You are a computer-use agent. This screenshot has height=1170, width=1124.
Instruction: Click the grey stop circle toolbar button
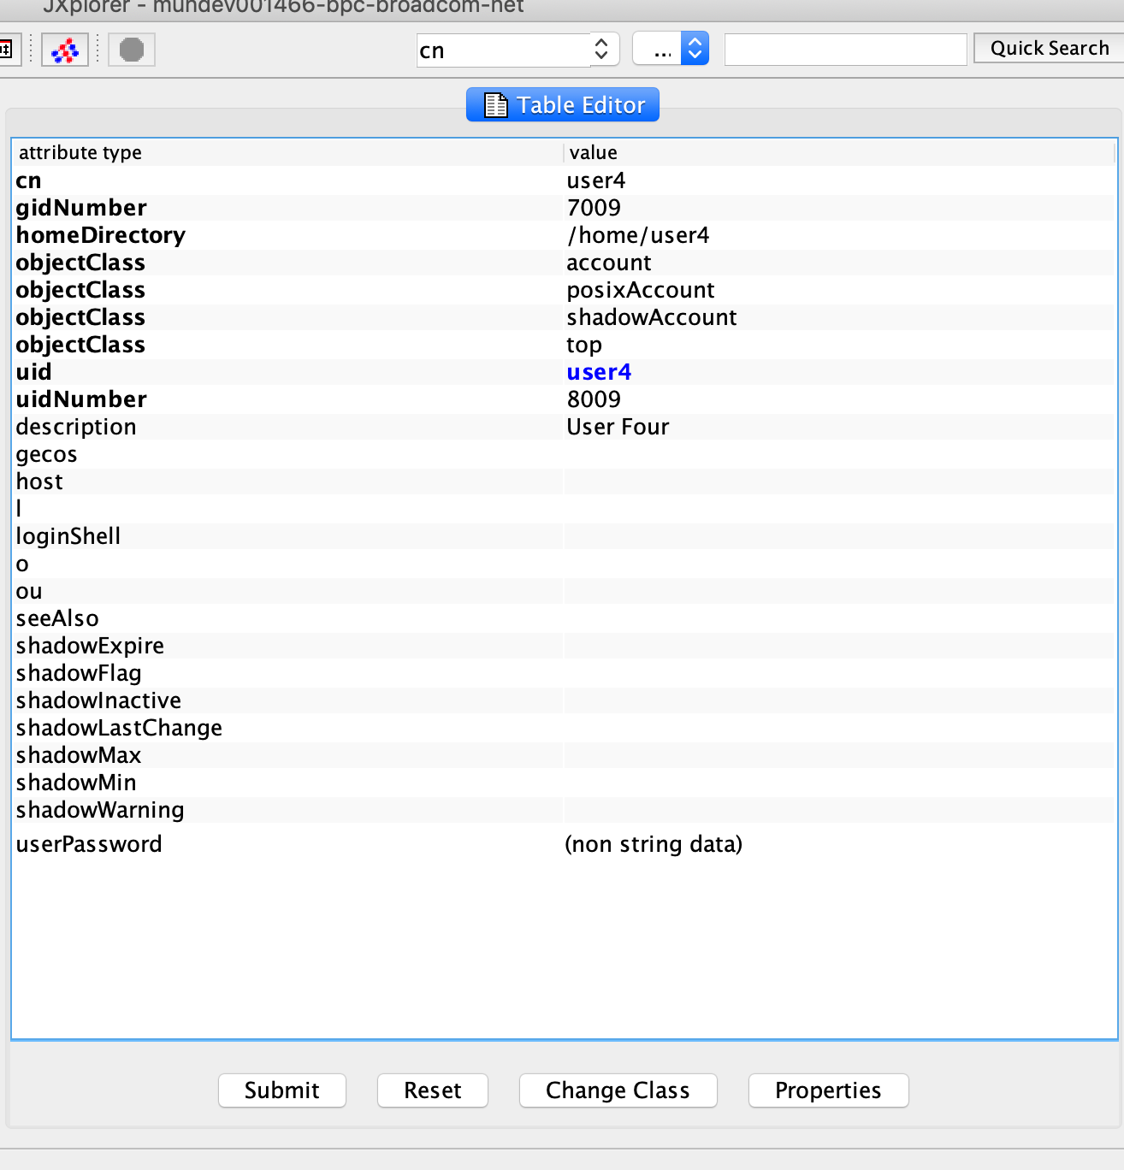click(x=132, y=50)
